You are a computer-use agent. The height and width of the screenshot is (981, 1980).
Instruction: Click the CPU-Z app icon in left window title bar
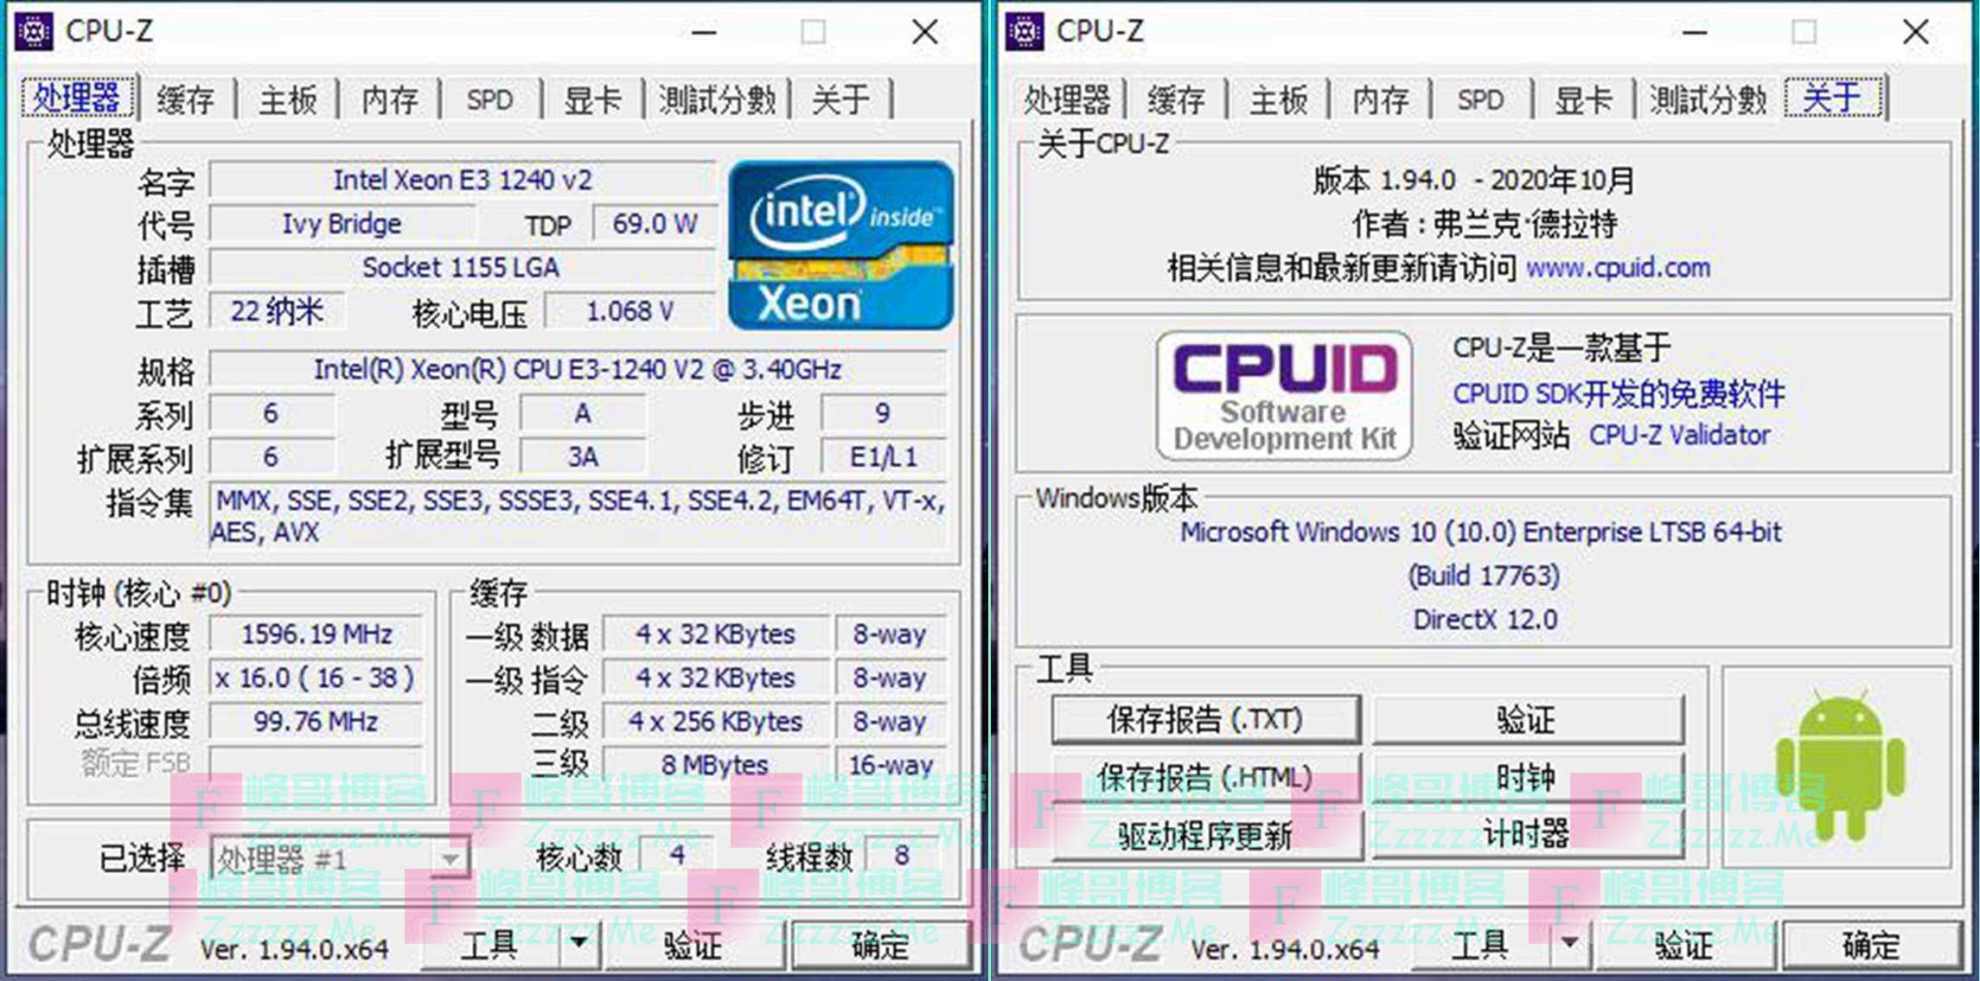35,32
